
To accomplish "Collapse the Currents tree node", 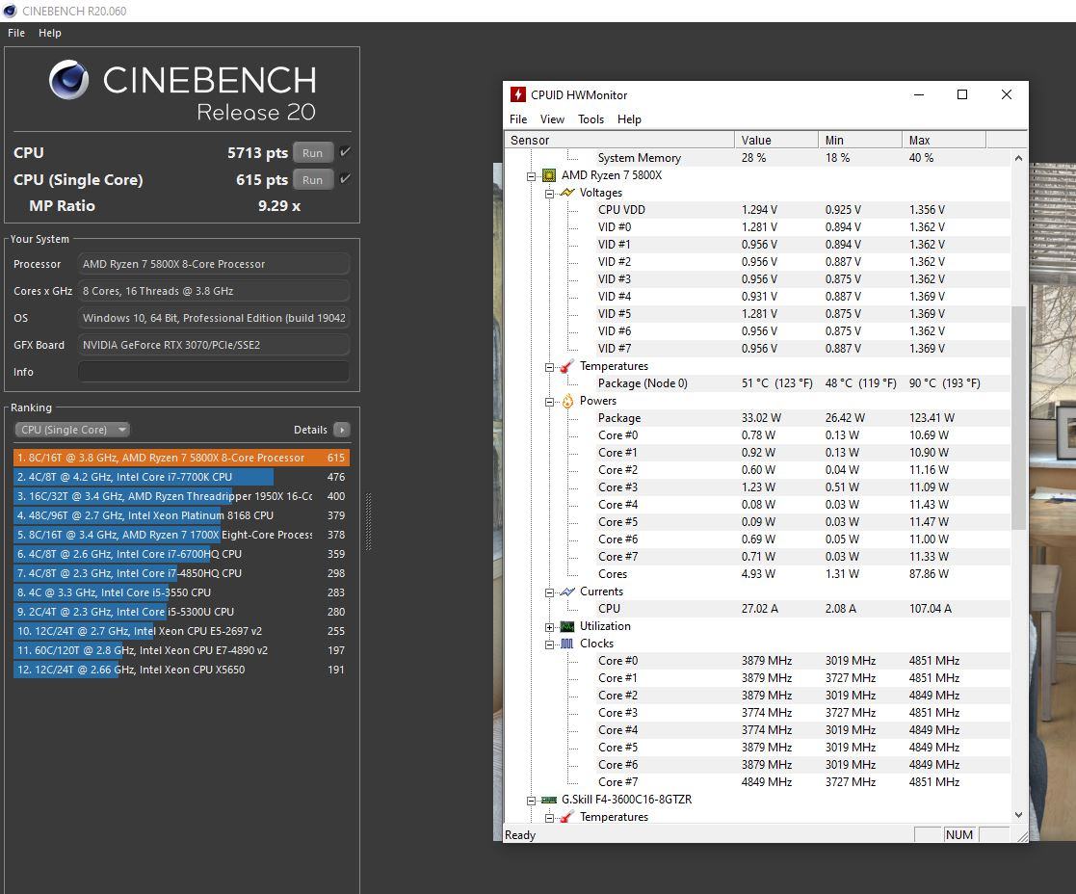I will [x=549, y=592].
